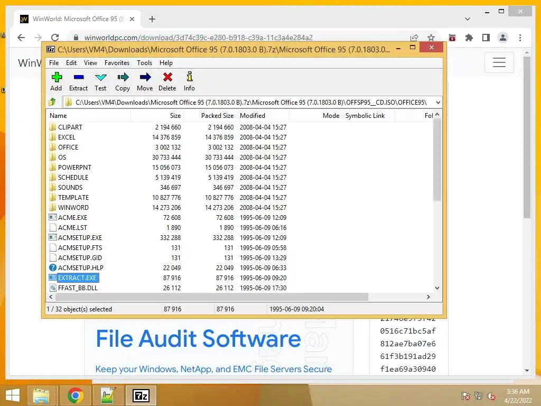
Task: Open the Favorites menu
Action: tap(117, 63)
